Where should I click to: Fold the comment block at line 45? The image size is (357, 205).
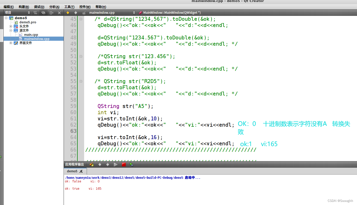coord(81,19)
